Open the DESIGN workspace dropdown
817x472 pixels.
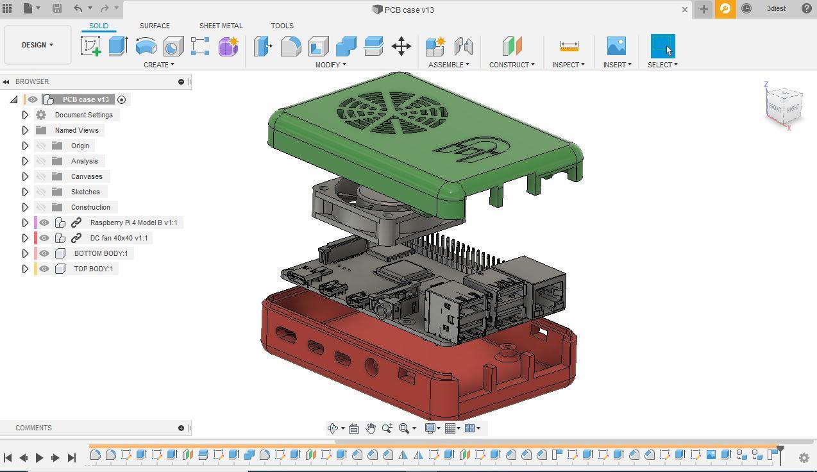pyautogui.click(x=37, y=45)
